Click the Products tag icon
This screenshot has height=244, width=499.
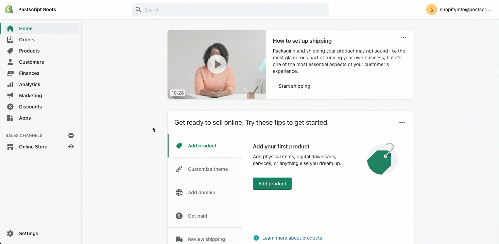click(x=10, y=51)
